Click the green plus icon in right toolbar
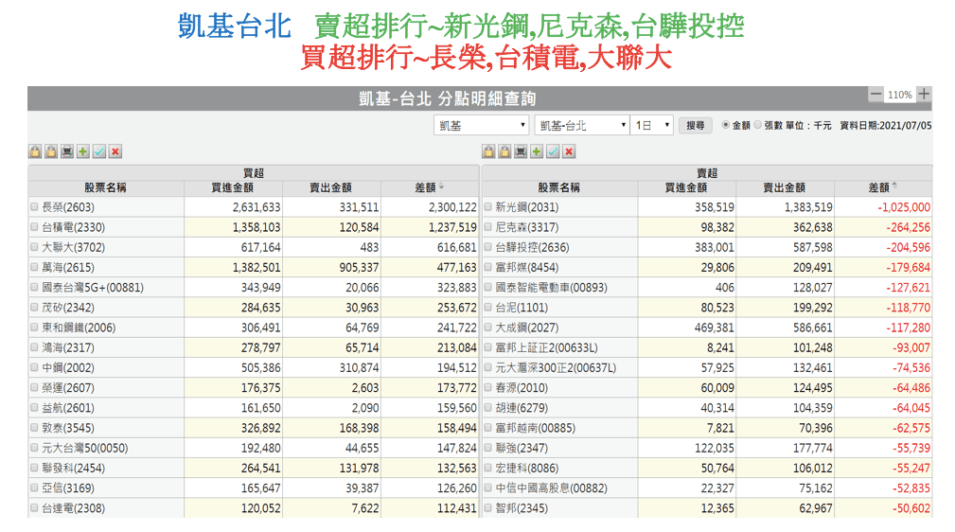 coord(537,151)
